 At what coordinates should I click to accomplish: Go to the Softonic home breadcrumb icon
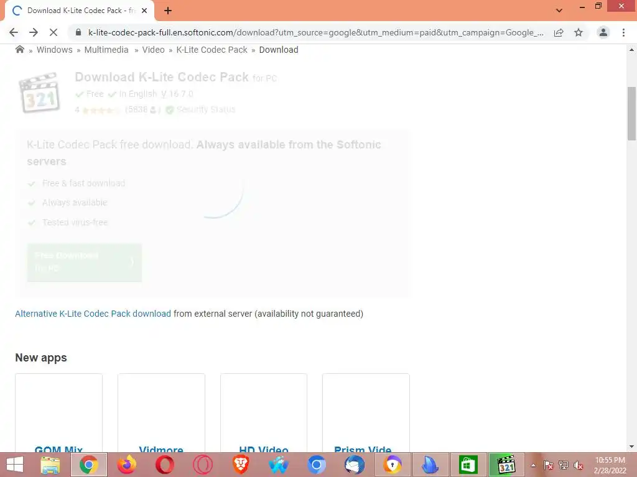19,50
